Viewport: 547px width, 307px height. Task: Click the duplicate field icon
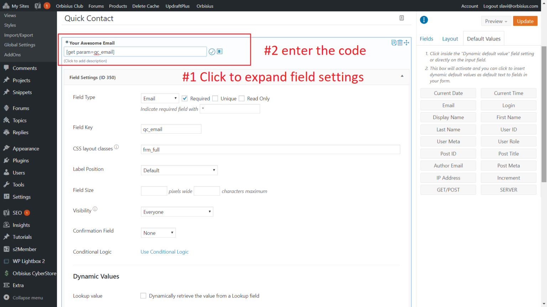point(394,43)
